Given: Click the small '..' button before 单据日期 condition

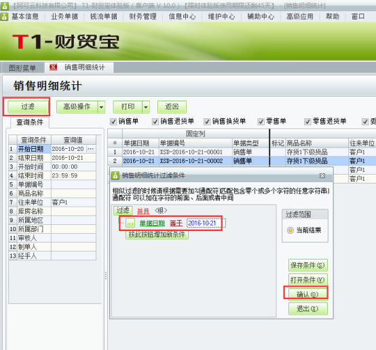Looking at the screenshot, I should pyautogui.click(x=130, y=224).
